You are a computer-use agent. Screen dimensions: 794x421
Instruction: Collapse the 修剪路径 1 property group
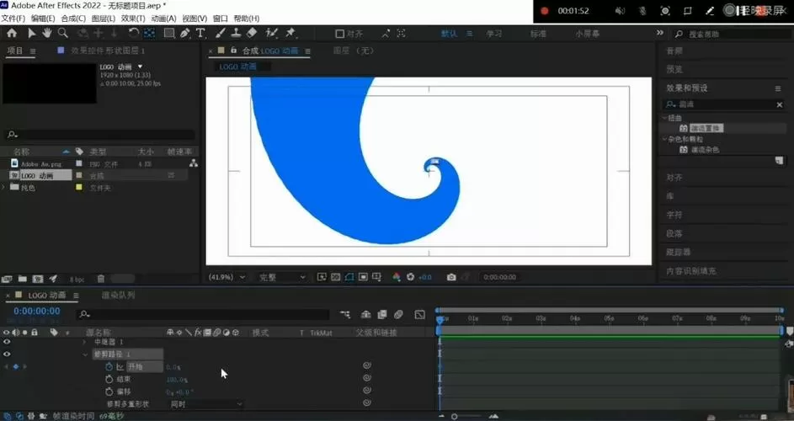(84, 354)
